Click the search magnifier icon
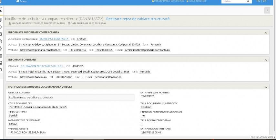 point(248,1)
